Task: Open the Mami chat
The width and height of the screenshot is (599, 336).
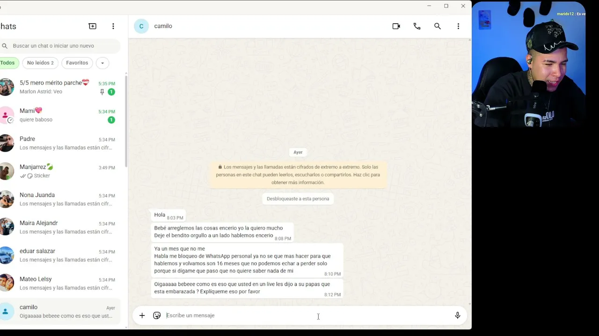Action: pyautogui.click(x=60, y=115)
